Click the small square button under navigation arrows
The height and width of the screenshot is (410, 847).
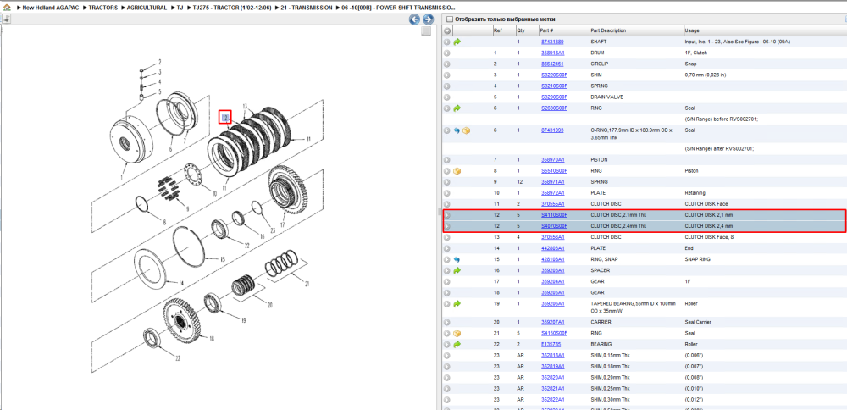pyautogui.click(x=426, y=30)
